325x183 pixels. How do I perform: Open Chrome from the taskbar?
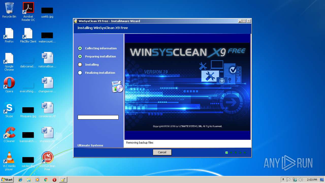coord(46,180)
